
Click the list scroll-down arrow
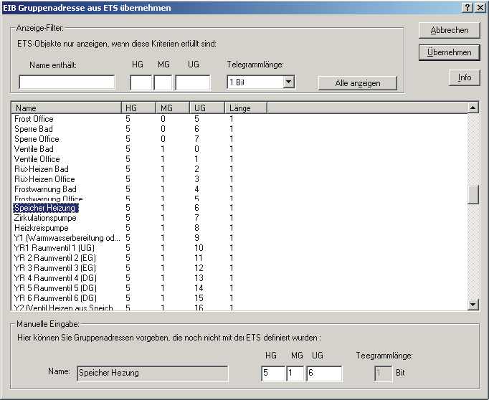coord(473,305)
